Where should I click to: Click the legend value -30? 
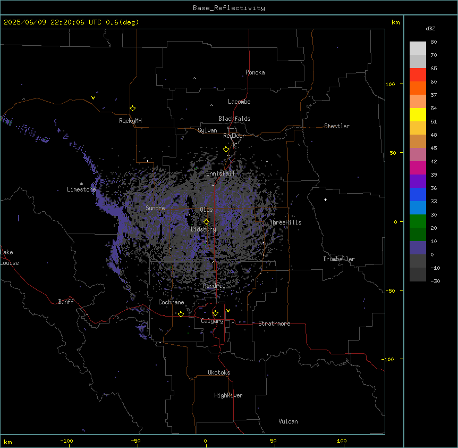click(x=435, y=281)
